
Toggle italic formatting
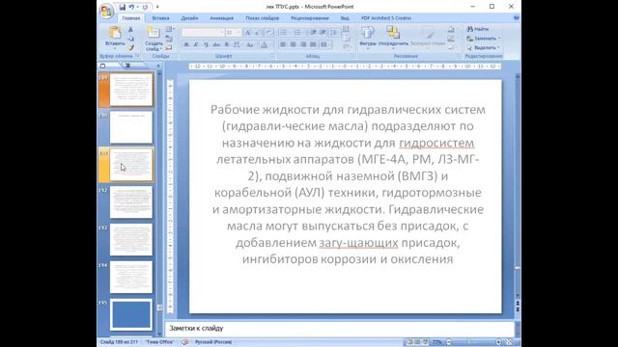pos(196,45)
